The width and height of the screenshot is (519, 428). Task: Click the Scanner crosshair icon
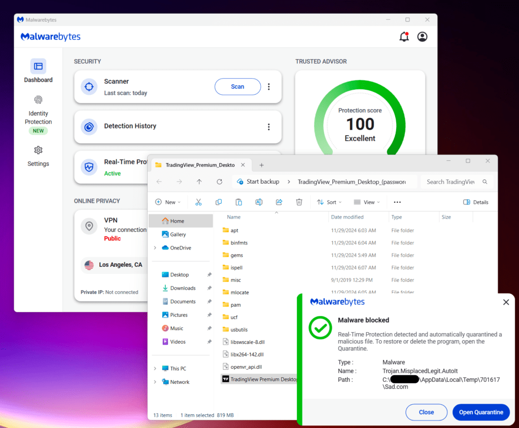[89, 87]
